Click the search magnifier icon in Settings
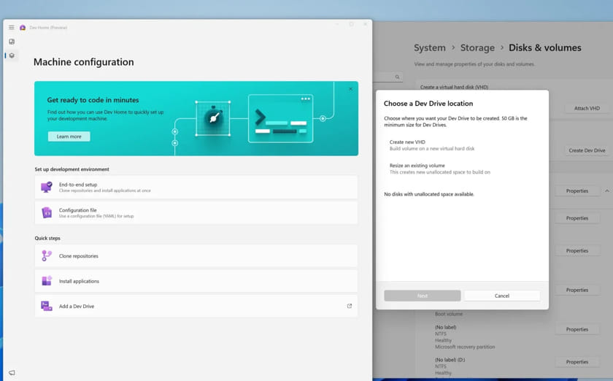Image resolution: width=613 pixels, height=381 pixels. pos(397,77)
